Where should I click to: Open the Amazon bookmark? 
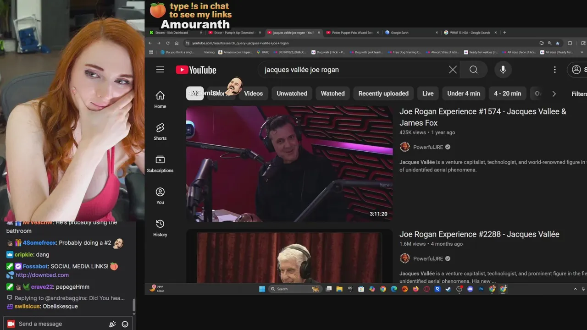point(235,52)
